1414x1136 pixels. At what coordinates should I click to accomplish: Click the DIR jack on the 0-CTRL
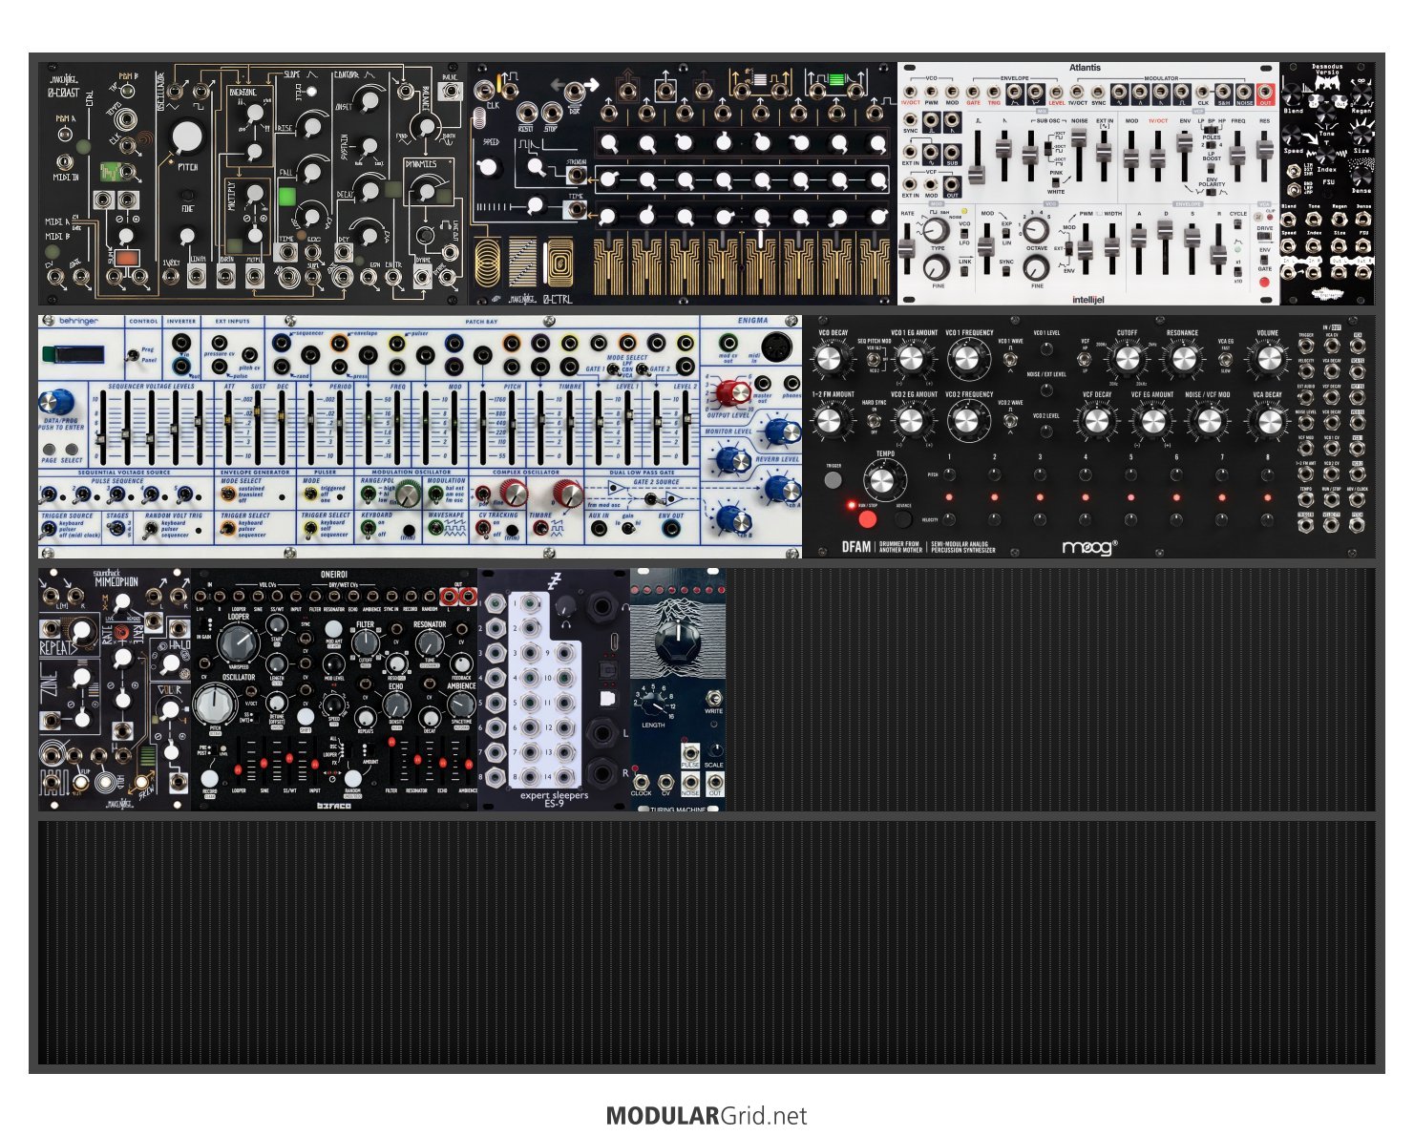[x=575, y=93]
